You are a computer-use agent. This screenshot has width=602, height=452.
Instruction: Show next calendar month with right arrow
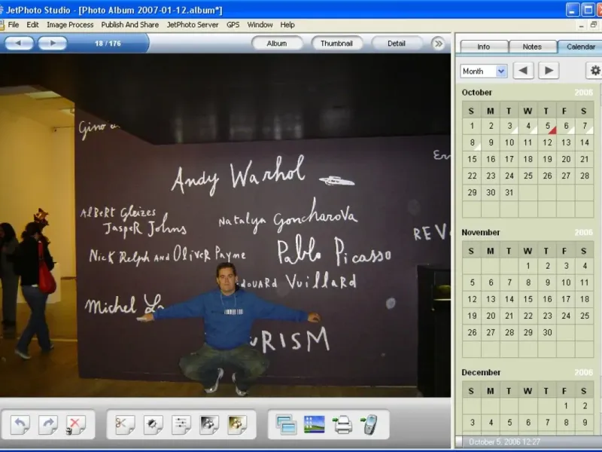[549, 71]
